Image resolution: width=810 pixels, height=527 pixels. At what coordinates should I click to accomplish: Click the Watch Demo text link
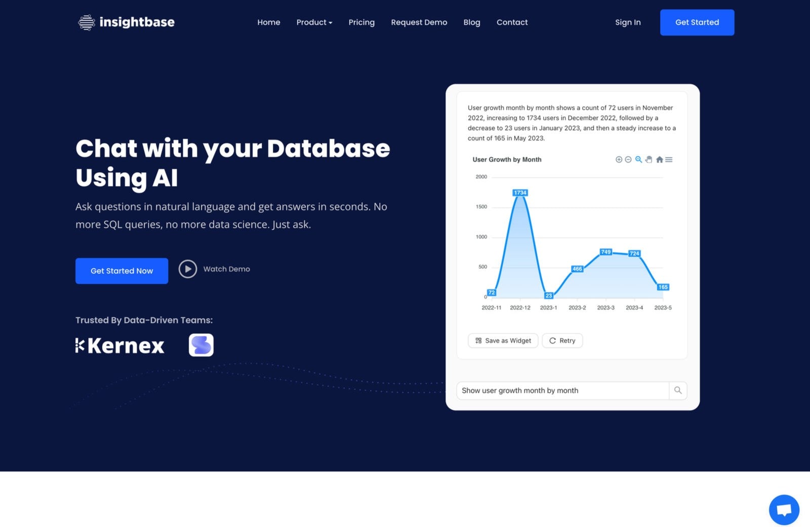(x=227, y=269)
